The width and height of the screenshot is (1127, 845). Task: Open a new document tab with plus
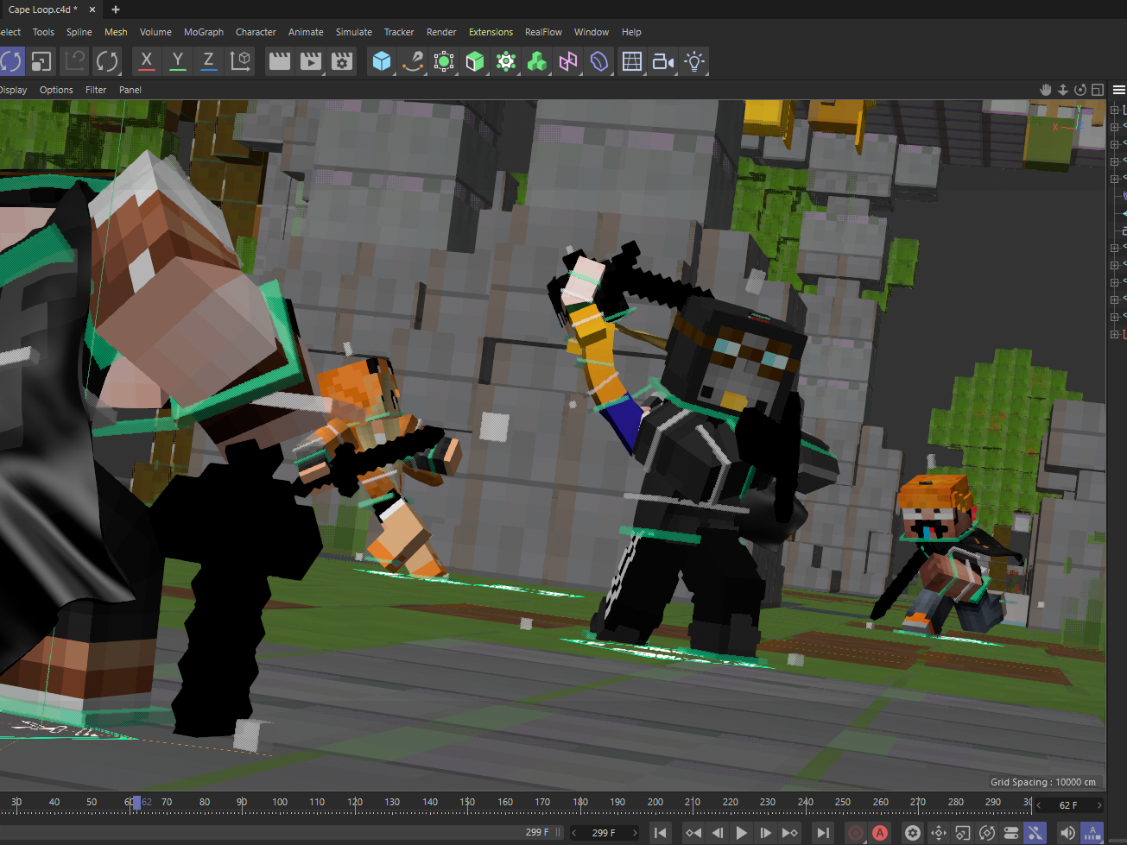116,9
